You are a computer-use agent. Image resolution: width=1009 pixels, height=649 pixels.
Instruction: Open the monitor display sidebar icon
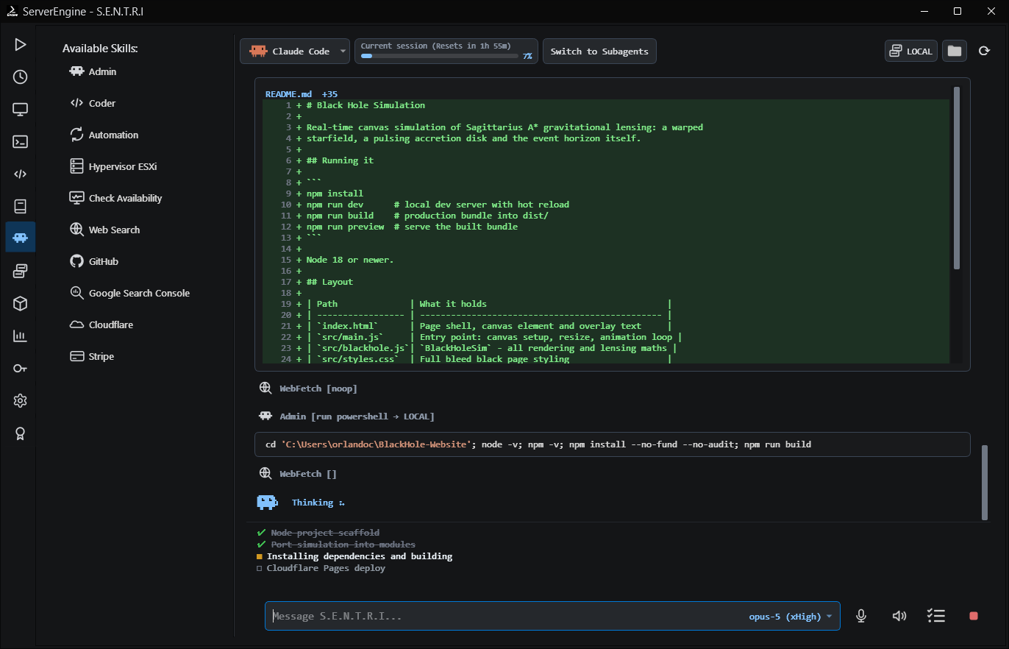[x=21, y=110]
